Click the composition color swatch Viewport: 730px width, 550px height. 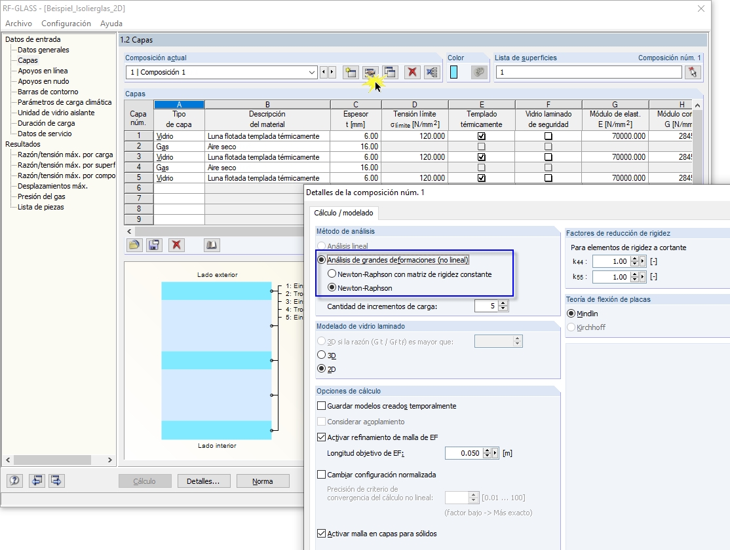(x=454, y=72)
